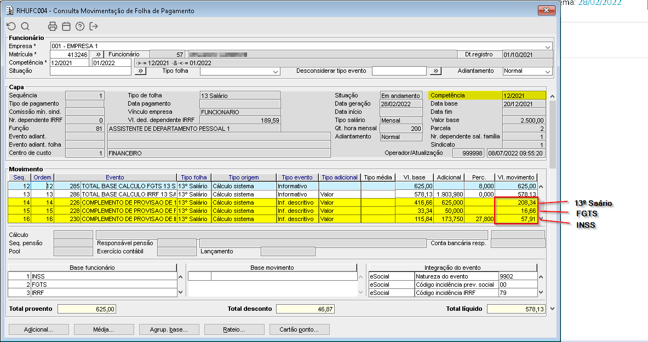Click lookup arrows button next to Matrícula
This screenshot has width=648, height=342.
[x=97, y=55]
